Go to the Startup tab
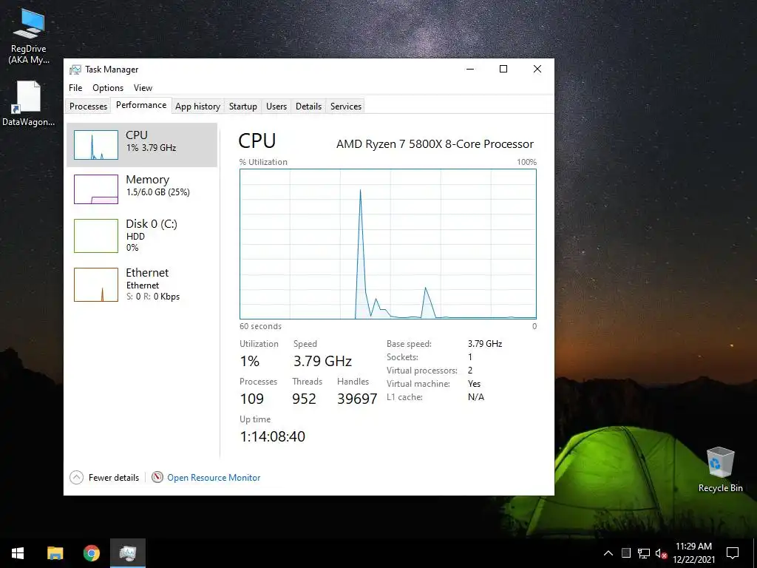Viewport: 757px width, 568px height. pyautogui.click(x=242, y=106)
